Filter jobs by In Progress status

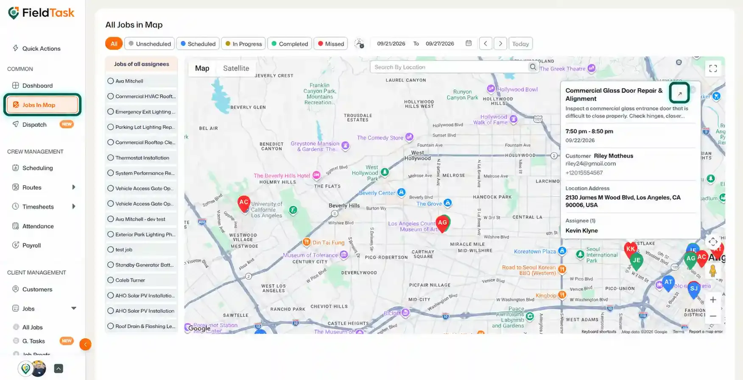(243, 44)
